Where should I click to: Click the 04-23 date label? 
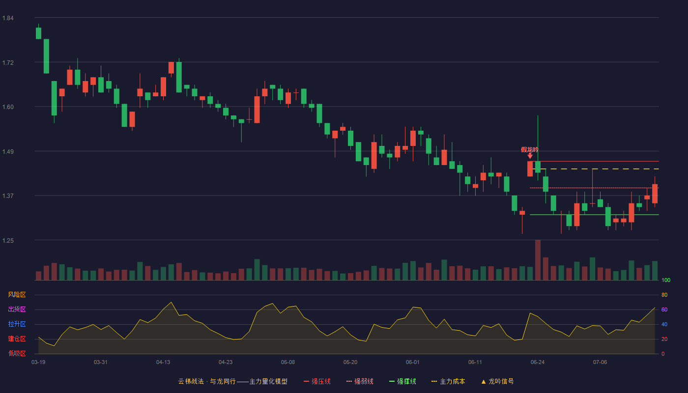pos(226,362)
